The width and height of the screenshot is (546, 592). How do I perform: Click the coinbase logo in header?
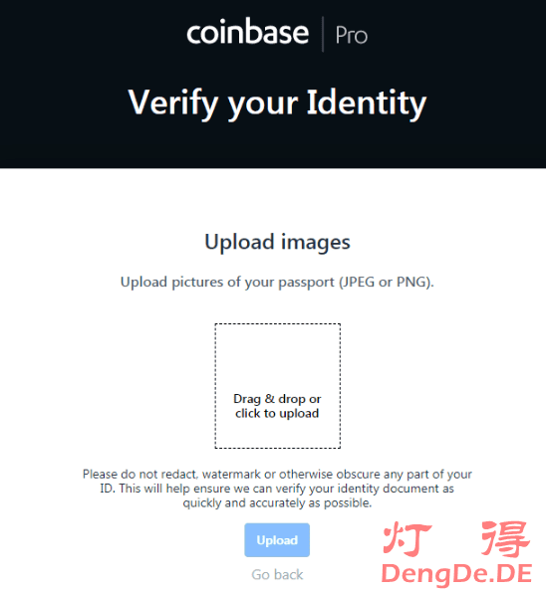click(x=248, y=32)
